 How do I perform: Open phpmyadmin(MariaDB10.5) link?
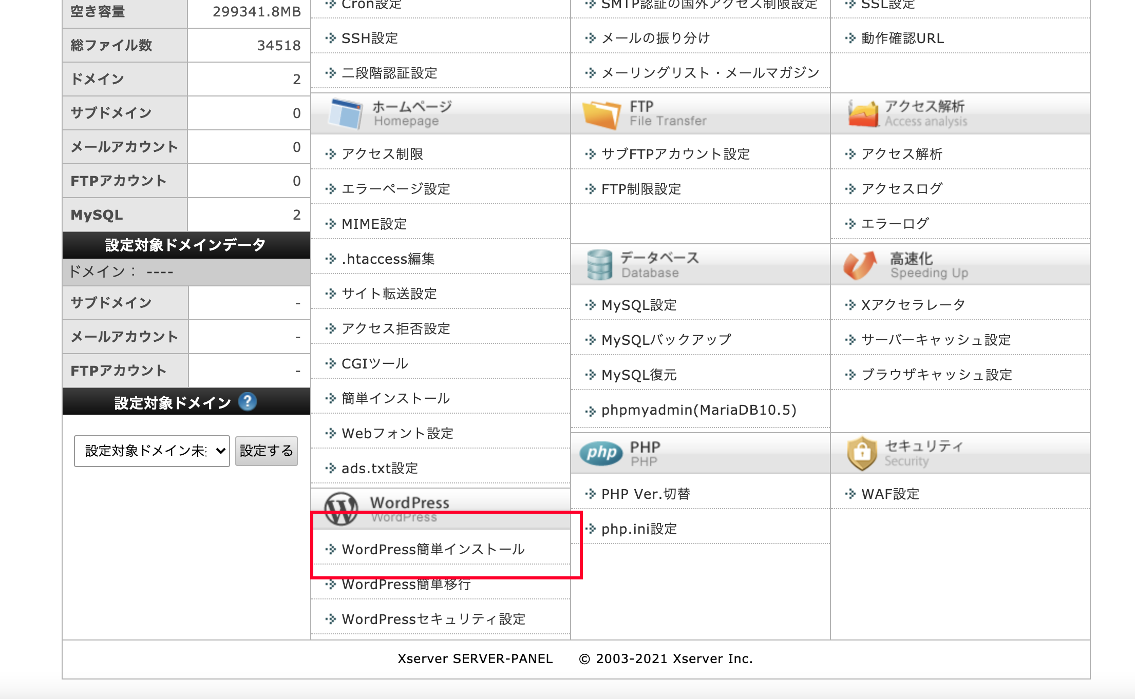tap(698, 410)
